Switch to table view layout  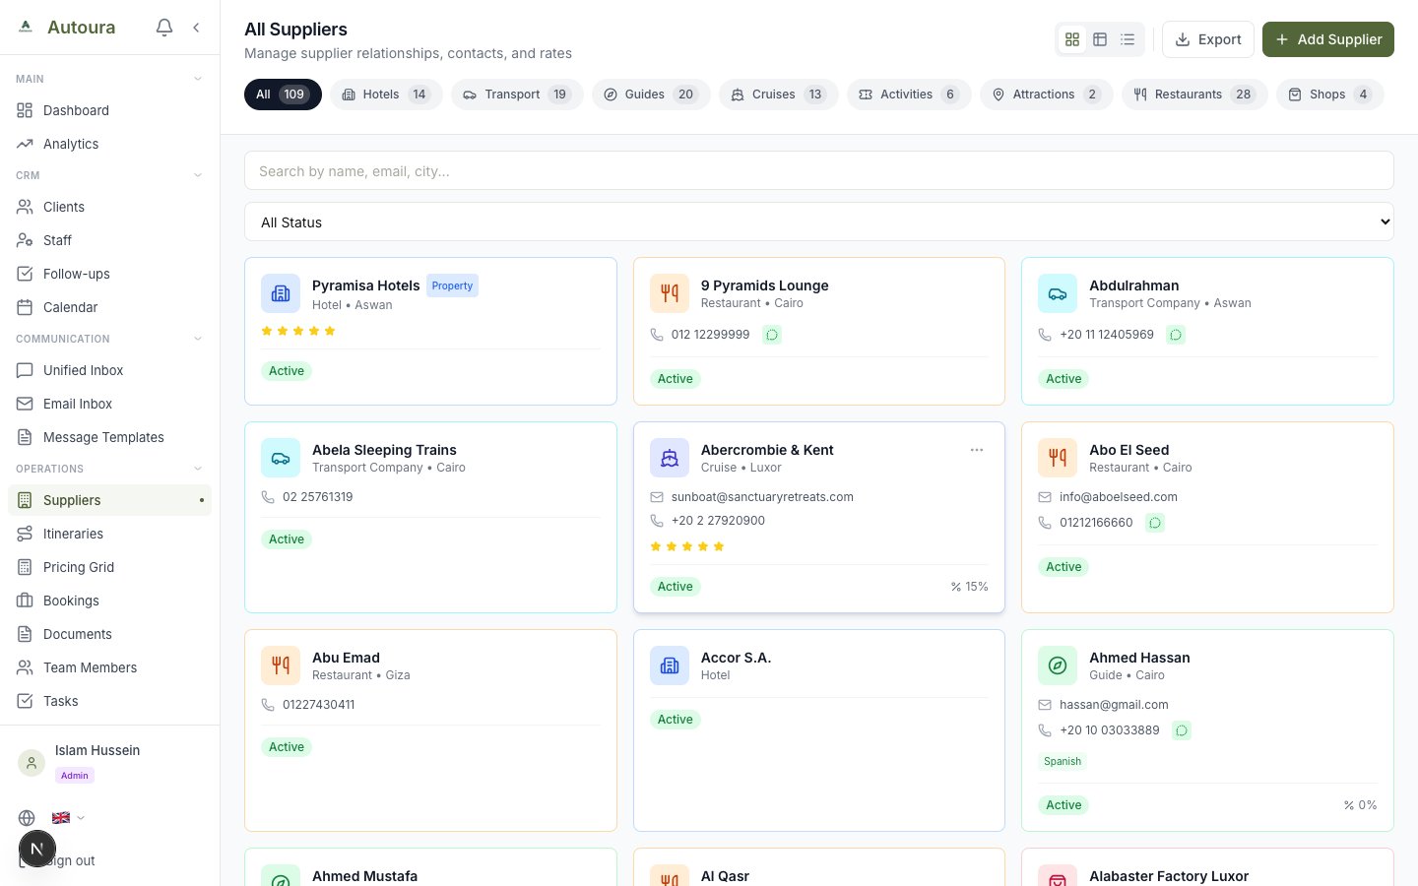pos(1100,39)
